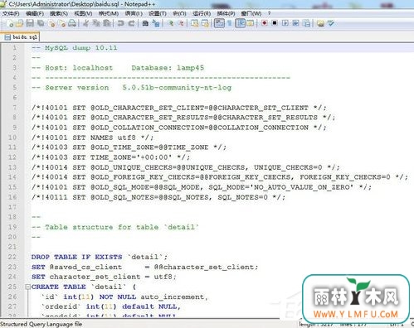Screen dimensions: 414x328
Task: Open the 设置(T) settings menu
Action: pos(158,13)
